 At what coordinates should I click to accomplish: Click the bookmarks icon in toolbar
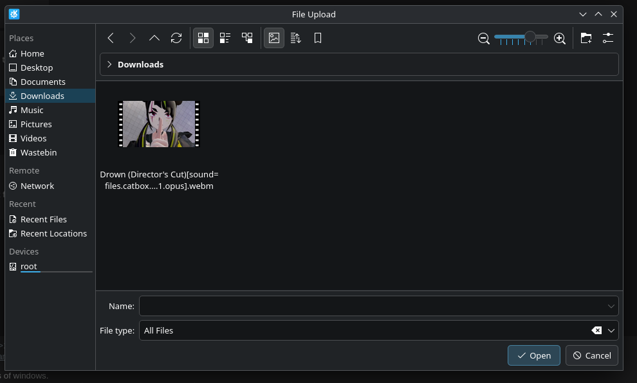click(x=318, y=39)
